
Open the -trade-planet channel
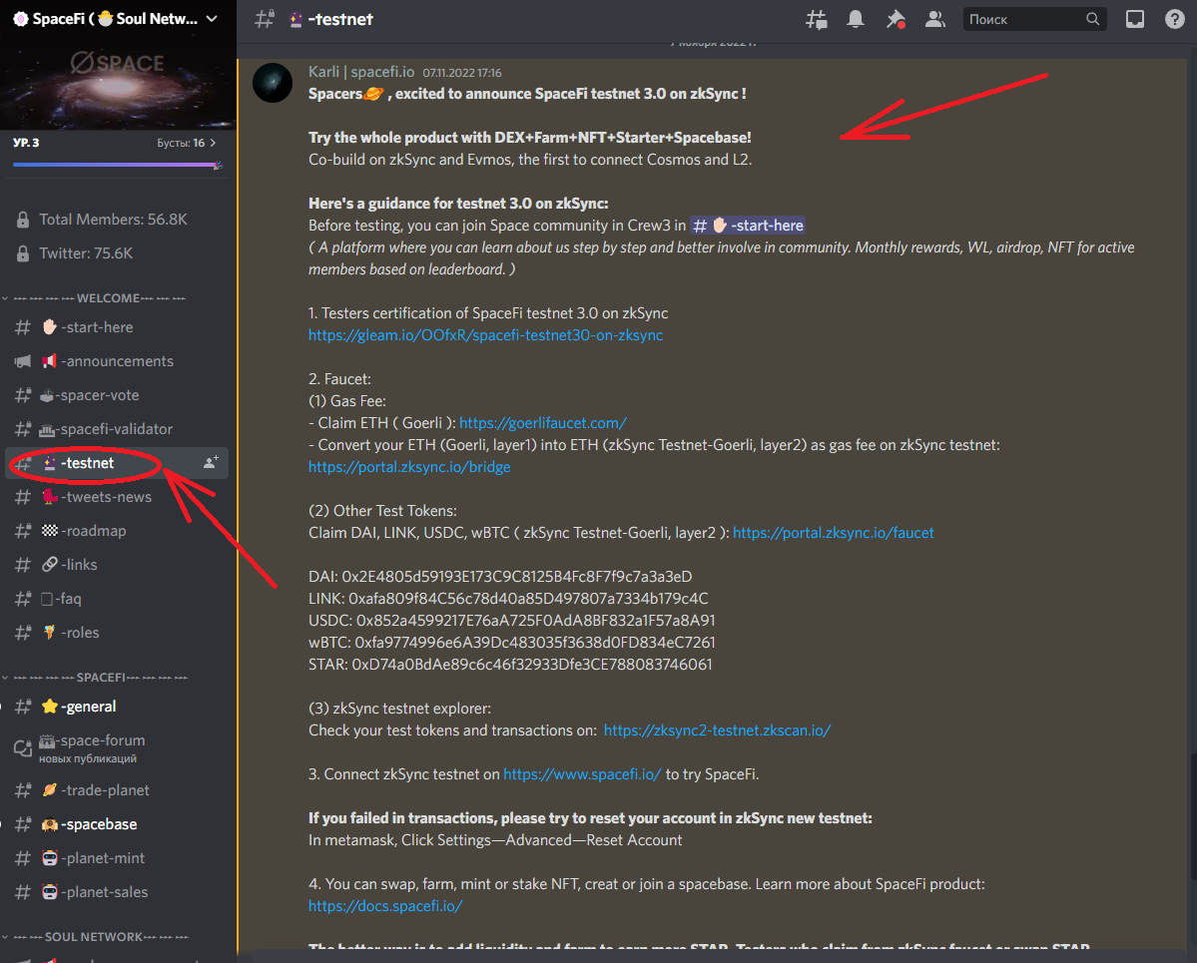(117, 790)
